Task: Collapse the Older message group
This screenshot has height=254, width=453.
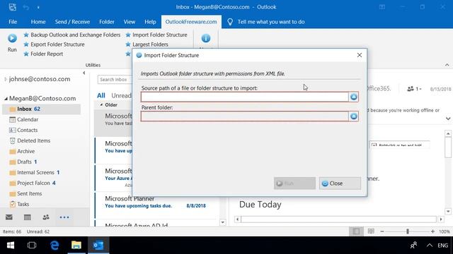Action: 101,105
